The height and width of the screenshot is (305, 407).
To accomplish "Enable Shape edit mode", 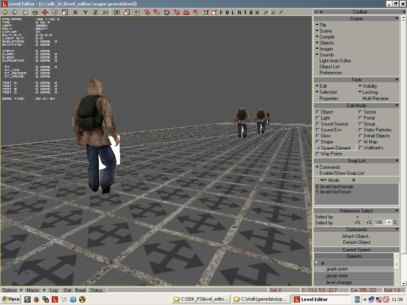I will click(x=324, y=142).
